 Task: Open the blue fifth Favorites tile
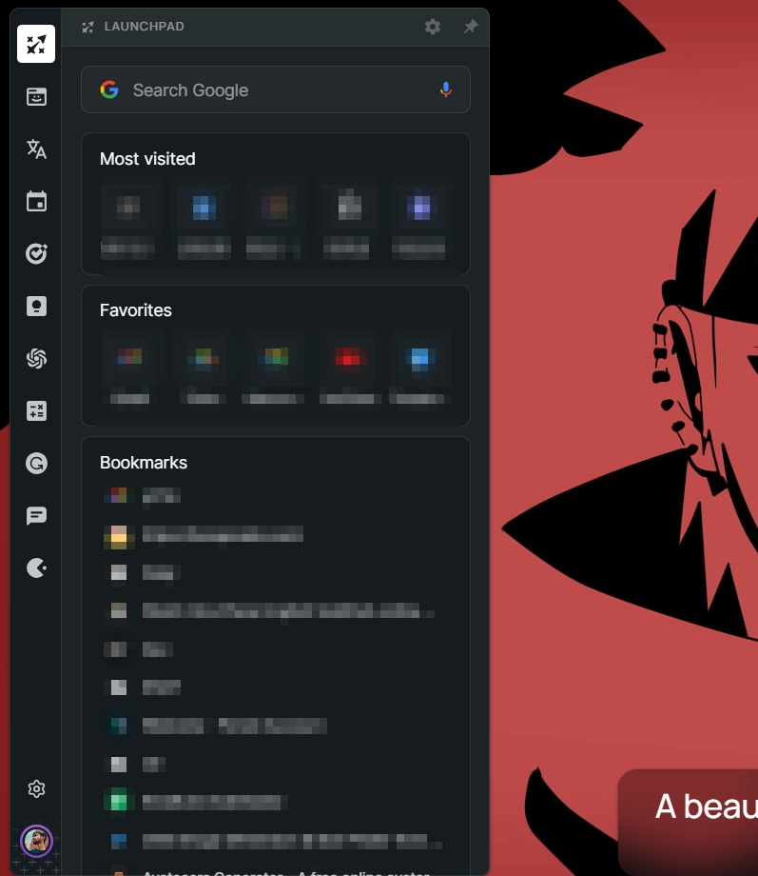[419, 368]
